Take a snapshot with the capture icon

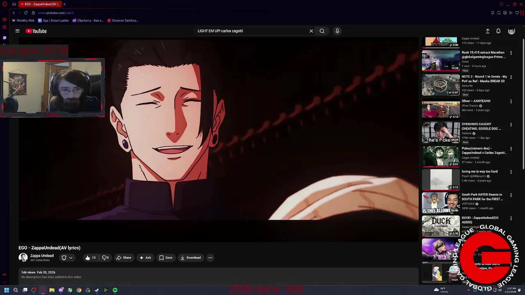tap(499, 13)
